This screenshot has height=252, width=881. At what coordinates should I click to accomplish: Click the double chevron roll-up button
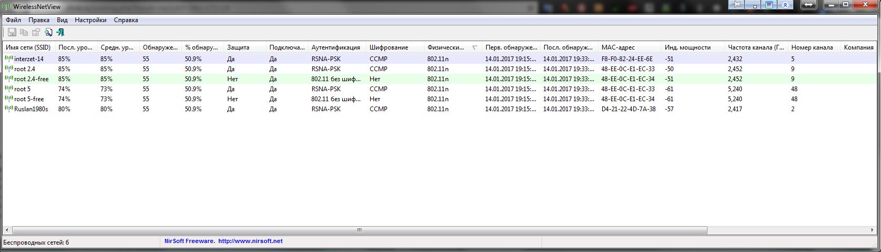pos(785,4)
